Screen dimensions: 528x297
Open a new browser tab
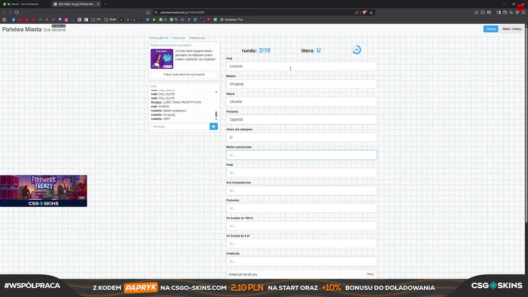coord(105,4)
